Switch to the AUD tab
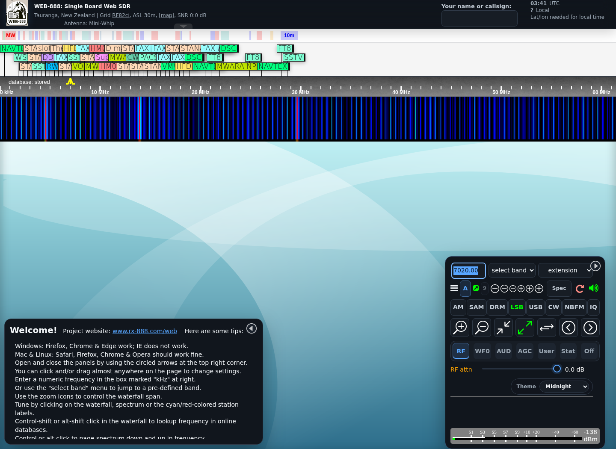Viewport: 616px width, 449px height. click(503, 351)
